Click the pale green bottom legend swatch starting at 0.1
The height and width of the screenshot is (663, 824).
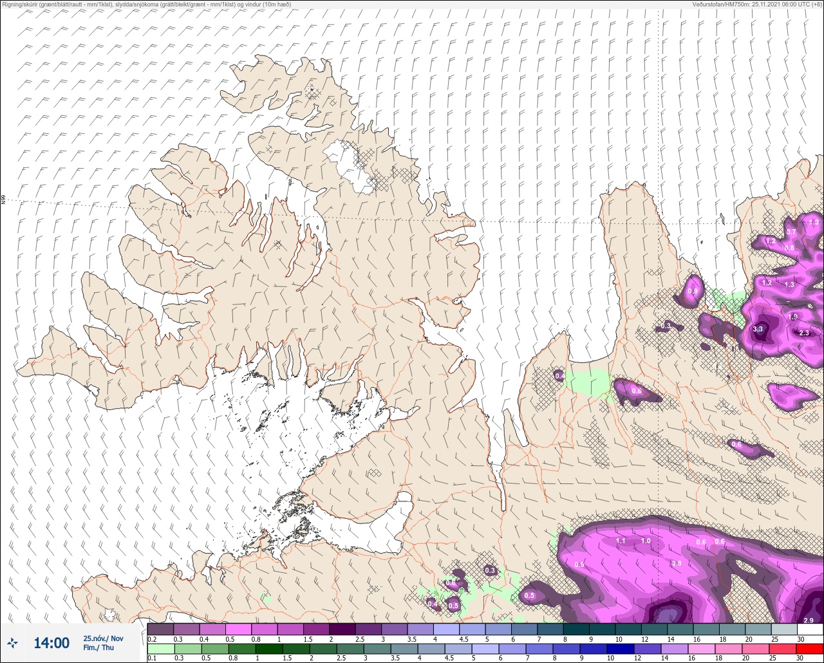[x=160, y=648]
